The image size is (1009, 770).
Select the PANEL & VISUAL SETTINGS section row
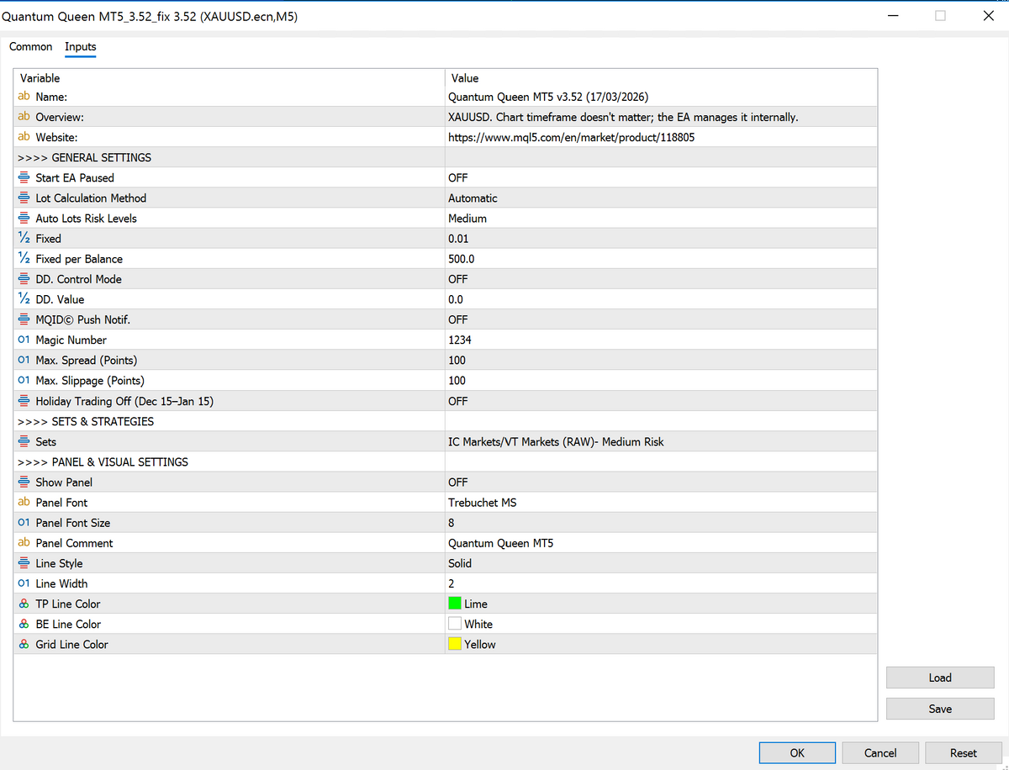(x=446, y=461)
